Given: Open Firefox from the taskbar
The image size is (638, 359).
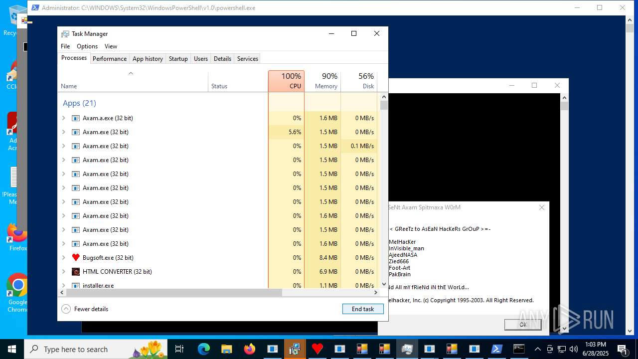Looking at the screenshot, I should pyautogui.click(x=250, y=349).
